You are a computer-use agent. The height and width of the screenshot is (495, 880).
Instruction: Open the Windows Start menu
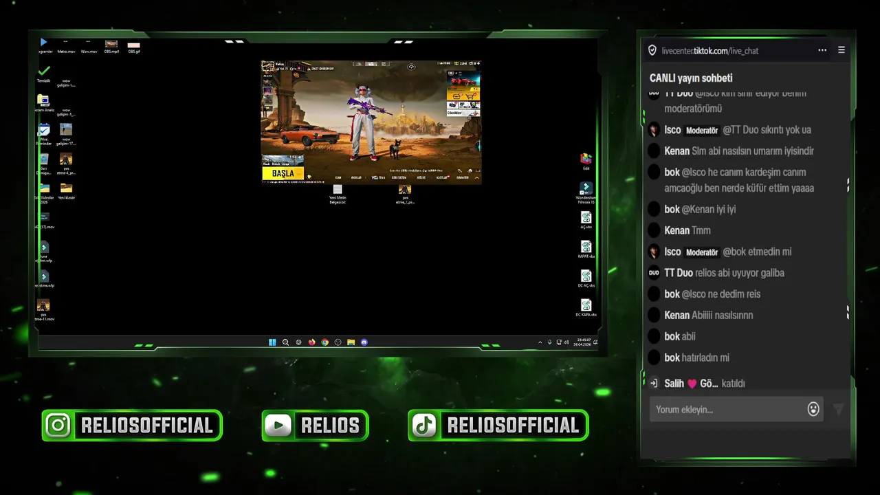pyautogui.click(x=272, y=342)
